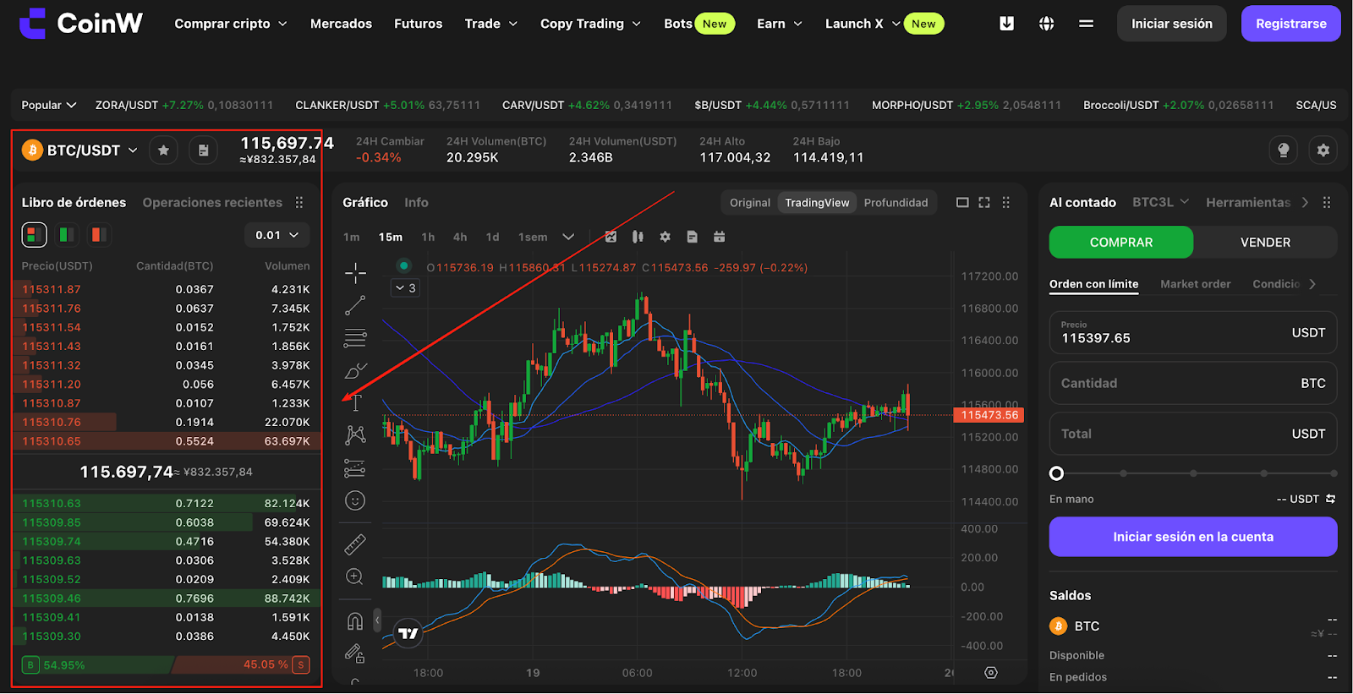Pick the ruler measure tool
This screenshot has height=694, width=1353.
pos(355,544)
